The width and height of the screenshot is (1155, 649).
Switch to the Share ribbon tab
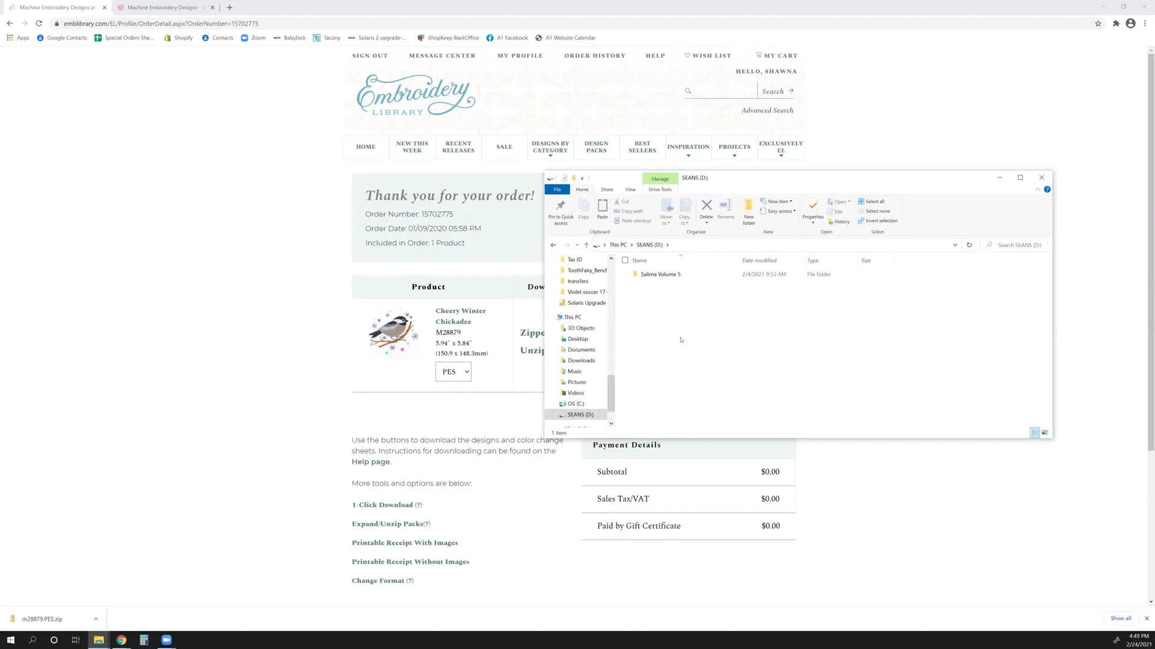[x=607, y=189]
